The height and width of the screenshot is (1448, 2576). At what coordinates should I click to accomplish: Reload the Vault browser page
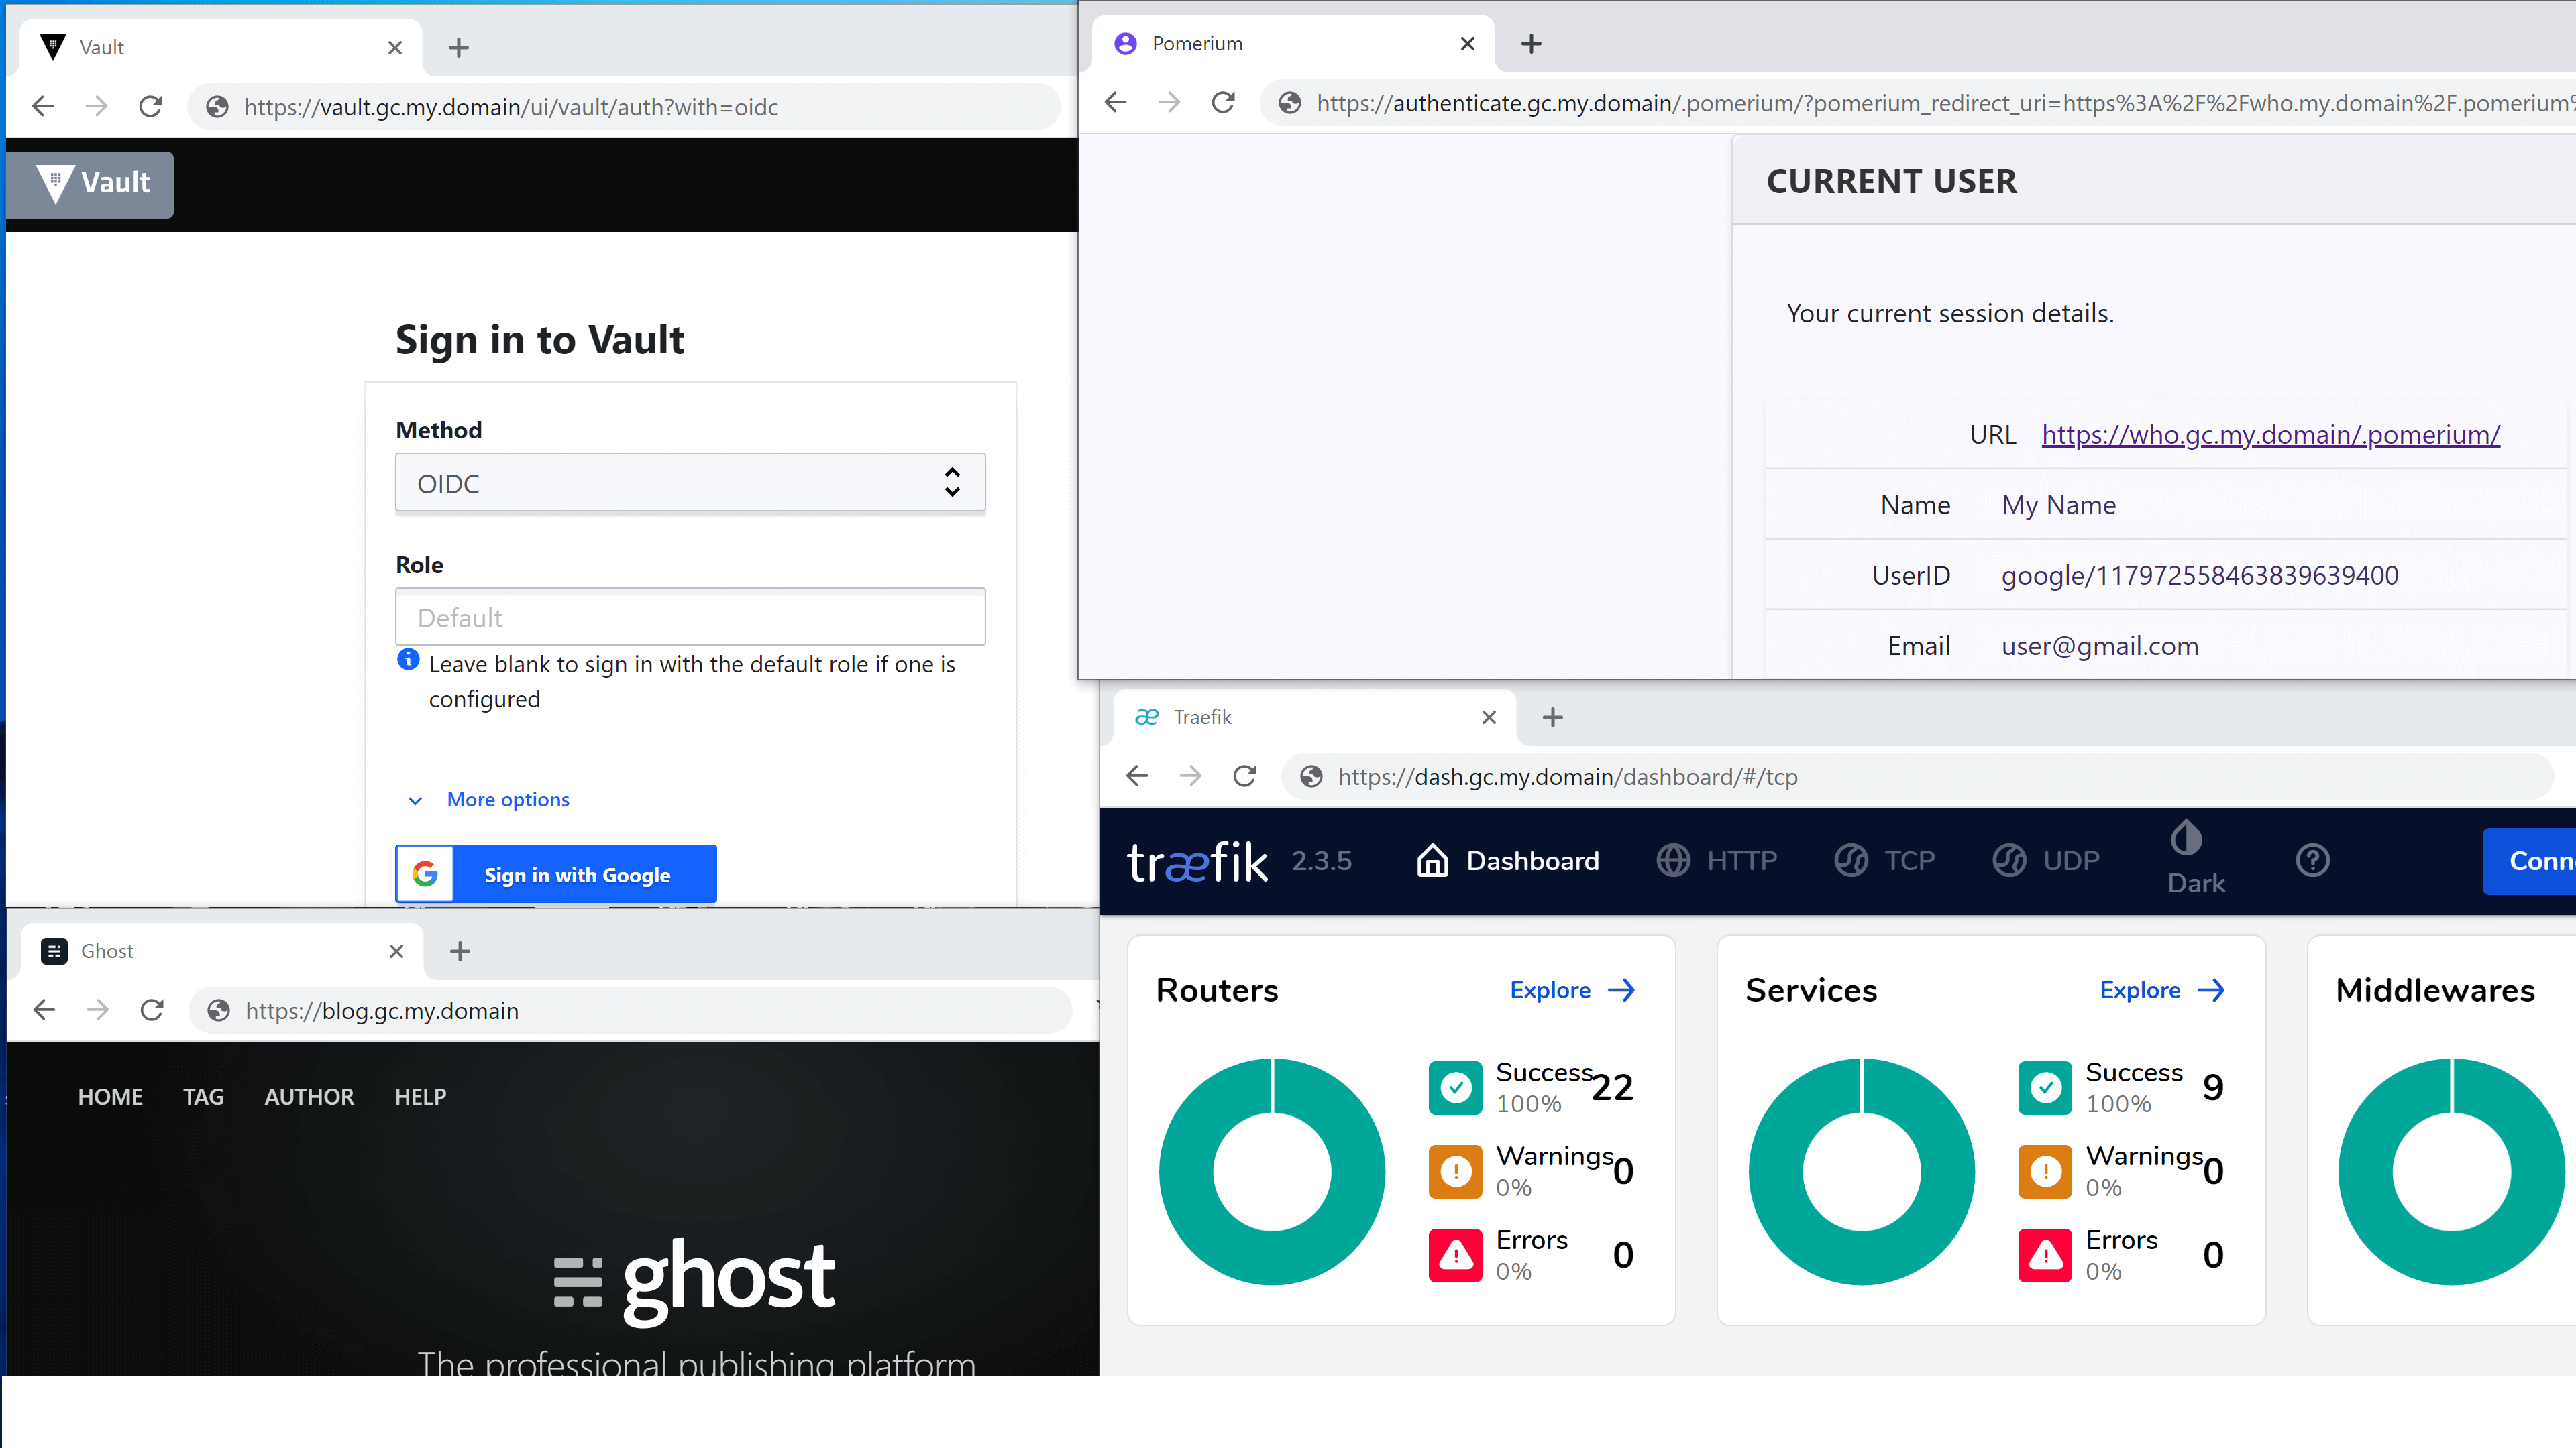pos(151,107)
